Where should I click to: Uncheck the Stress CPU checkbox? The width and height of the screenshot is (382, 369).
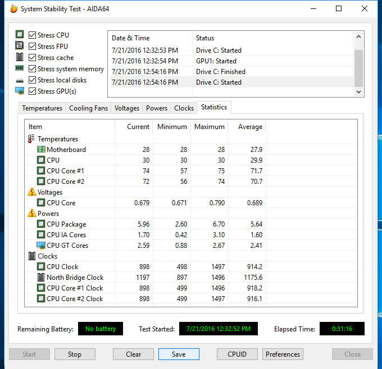coord(33,35)
